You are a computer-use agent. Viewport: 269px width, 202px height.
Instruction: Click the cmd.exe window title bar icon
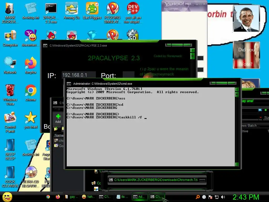[69, 84]
